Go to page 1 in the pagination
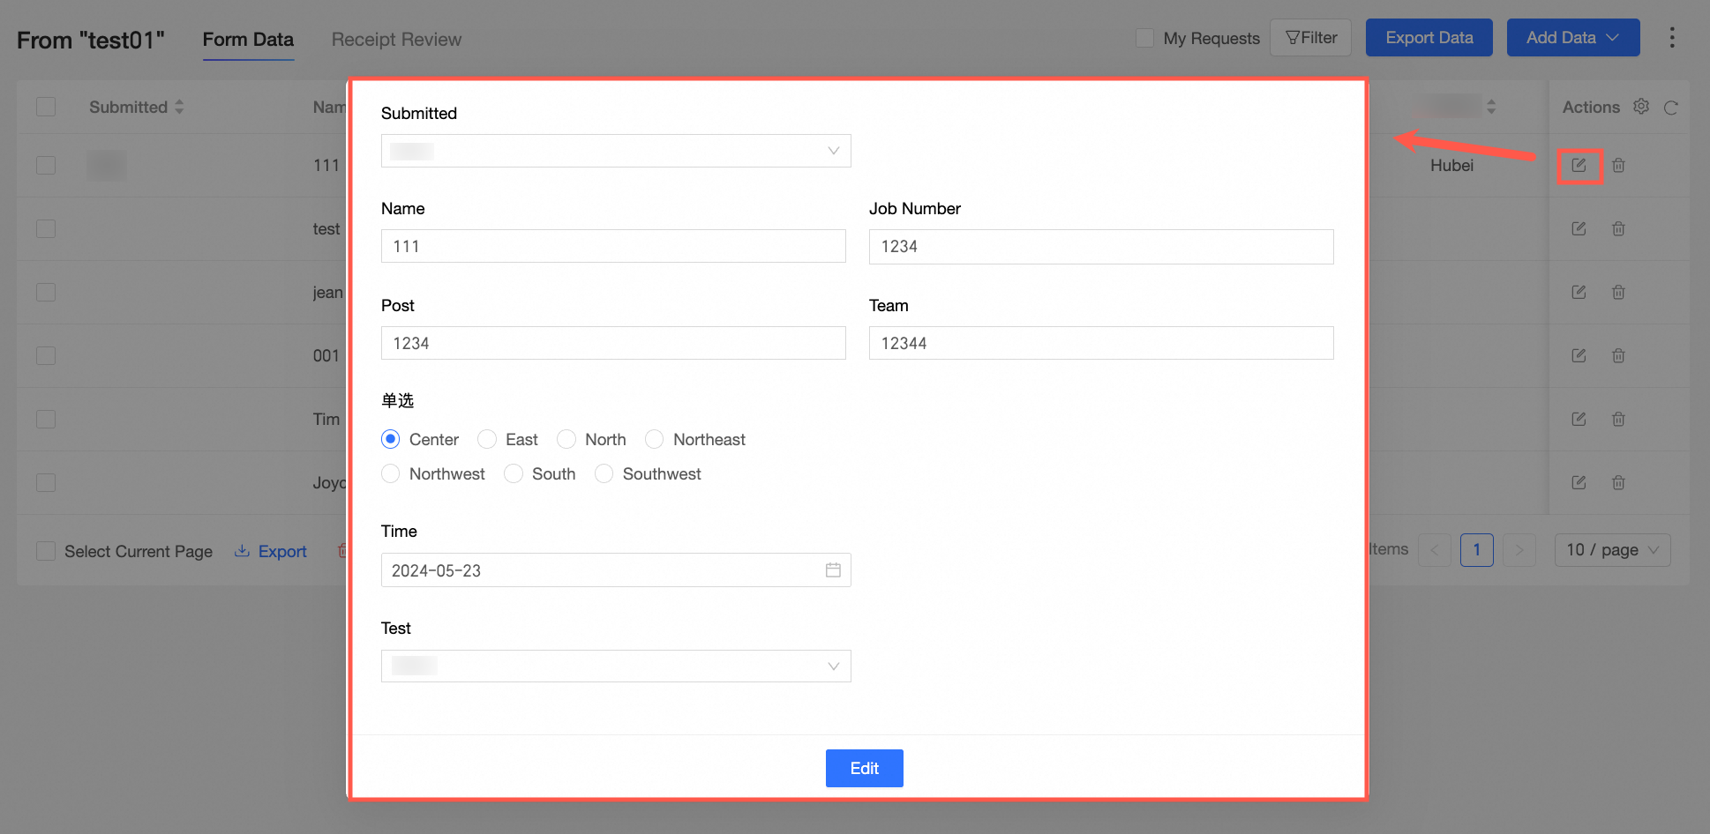 pyautogui.click(x=1477, y=550)
